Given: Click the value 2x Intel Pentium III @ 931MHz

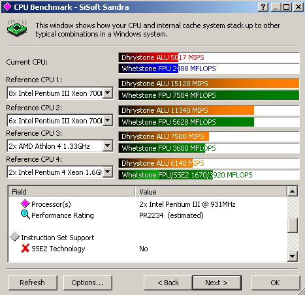Looking at the screenshot, I should pos(187,204).
